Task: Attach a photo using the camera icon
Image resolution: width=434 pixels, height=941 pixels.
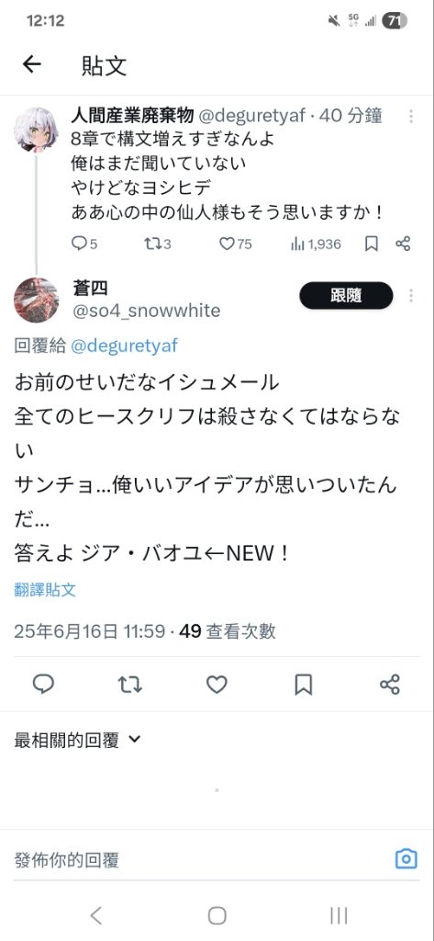Action: click(406, 859)
